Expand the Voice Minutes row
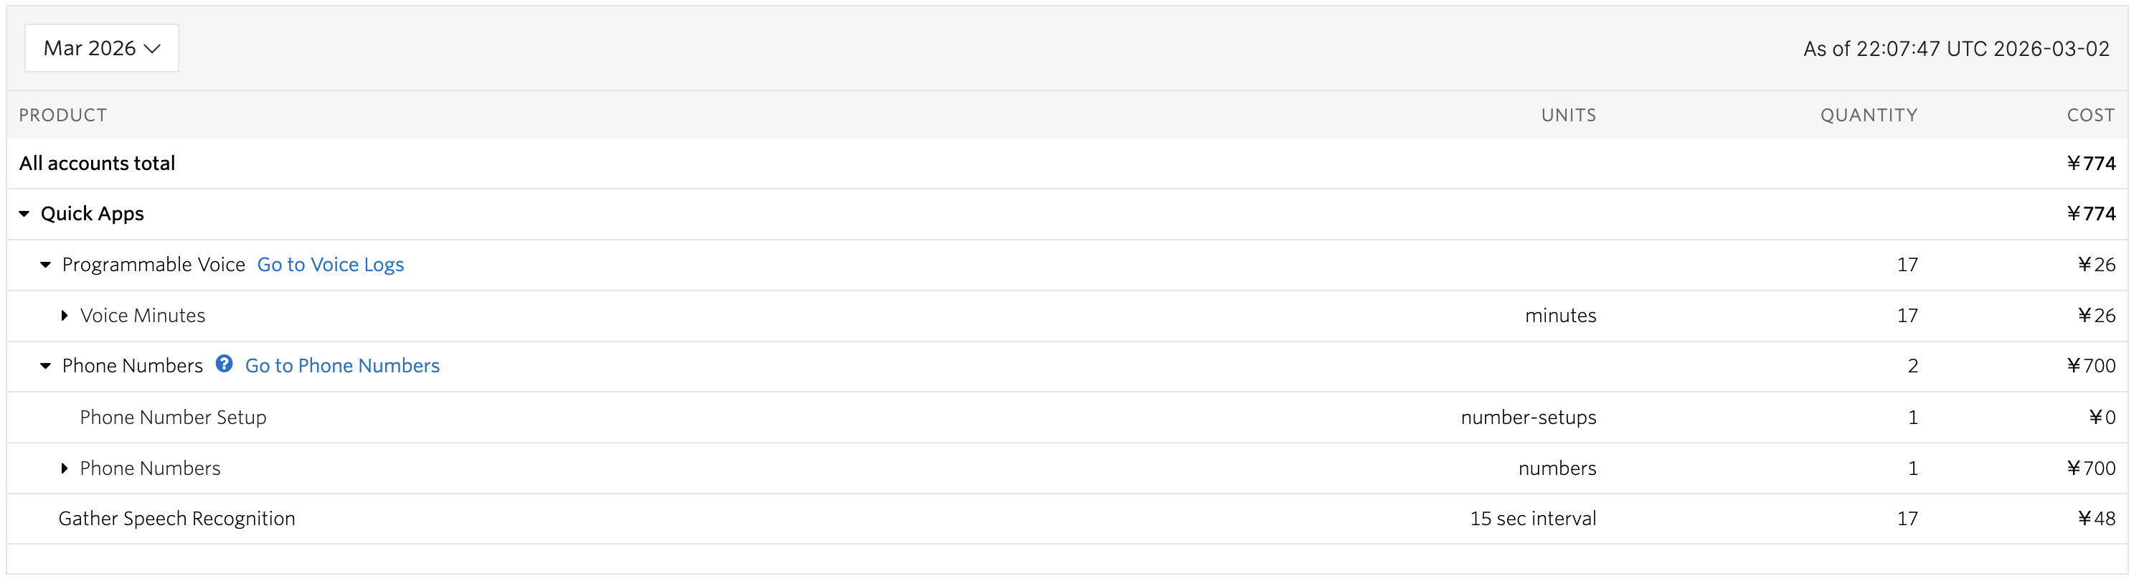Image resolution: width=2139 pixels, height=584 pixels. click(x=64, y=316)
